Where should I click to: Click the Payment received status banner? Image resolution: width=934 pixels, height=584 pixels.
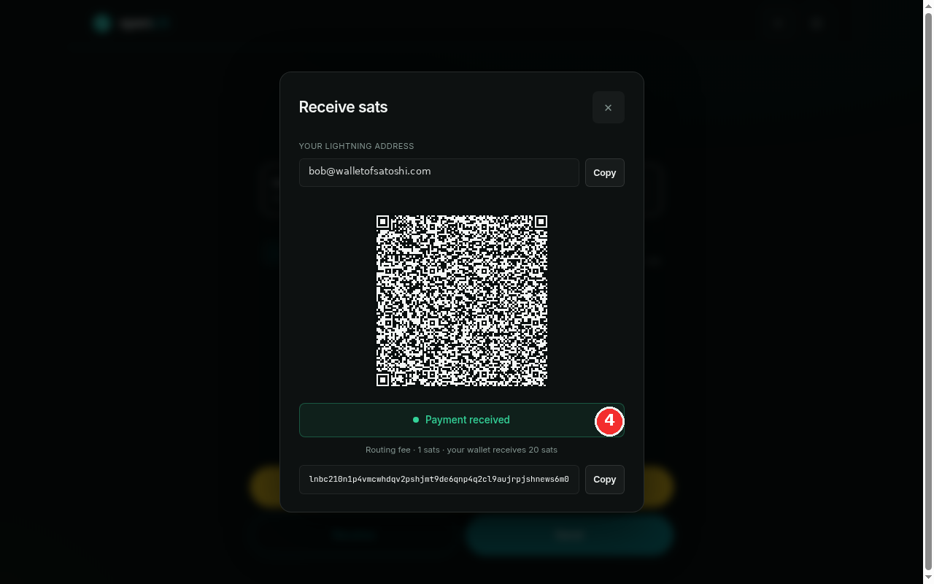point(462,420)
